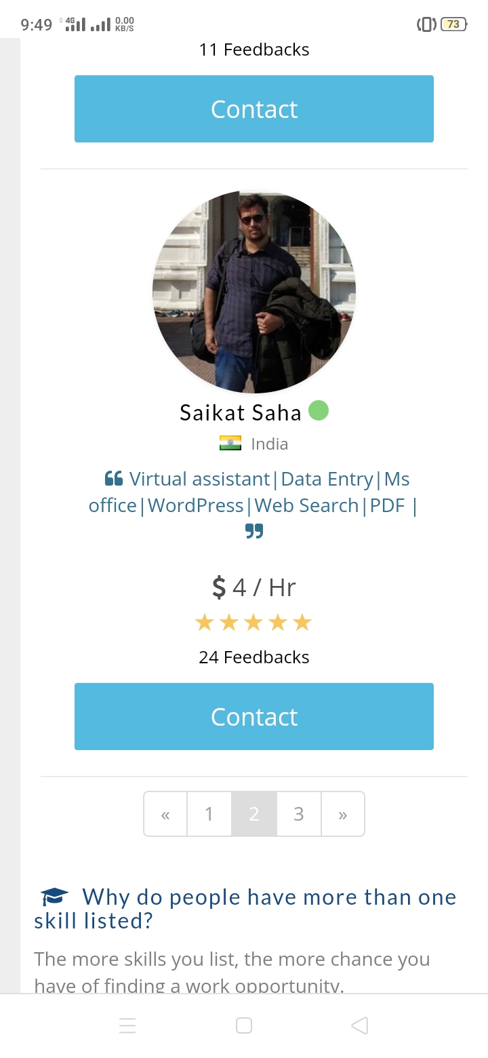Click the graduation cap icon next to the FAQ heading

click(54, 895)
